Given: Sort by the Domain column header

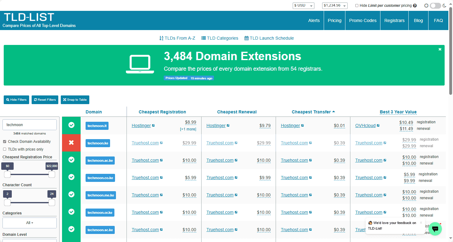Looking at the screenshot, I should point(94,112).
